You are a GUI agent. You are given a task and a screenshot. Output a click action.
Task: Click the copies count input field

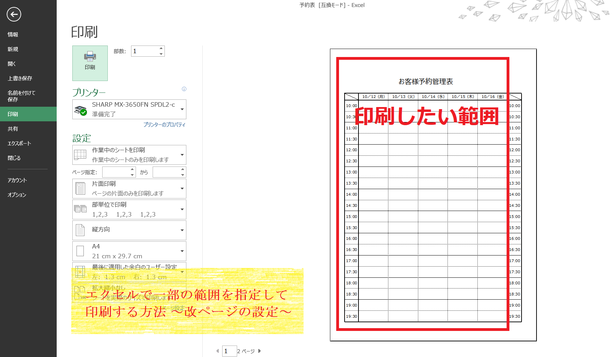(x=145, y=51)
